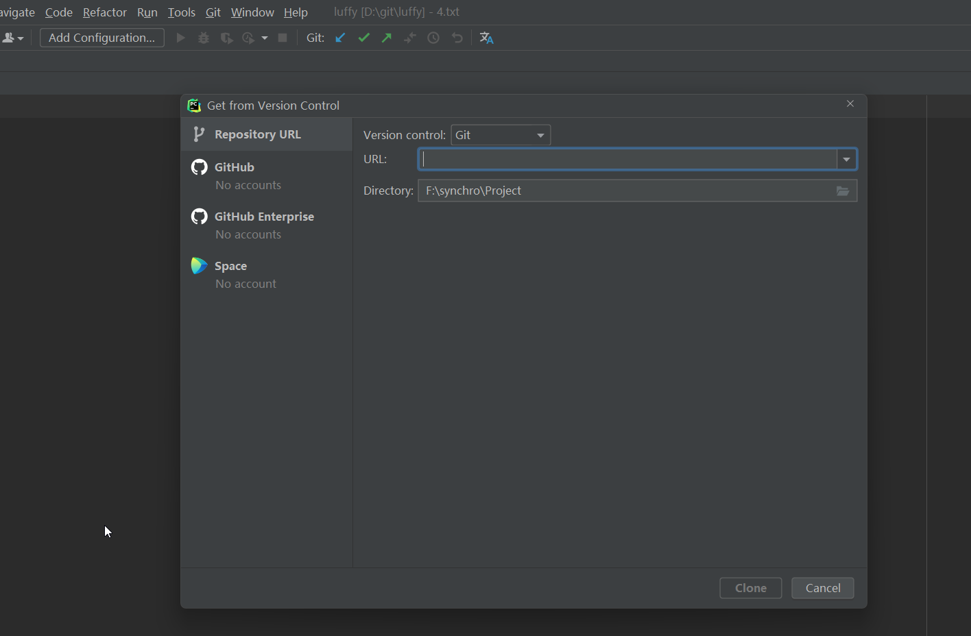
Task: Click the Translate icon in toolbar
Action: (486, 38)
